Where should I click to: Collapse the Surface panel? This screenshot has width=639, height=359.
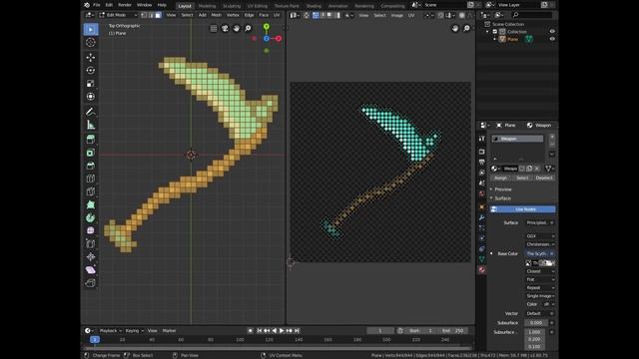point(502,198)
